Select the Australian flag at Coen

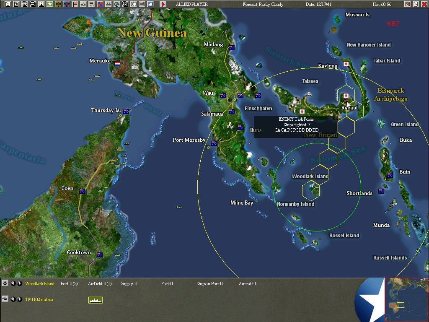pos(82,191)
